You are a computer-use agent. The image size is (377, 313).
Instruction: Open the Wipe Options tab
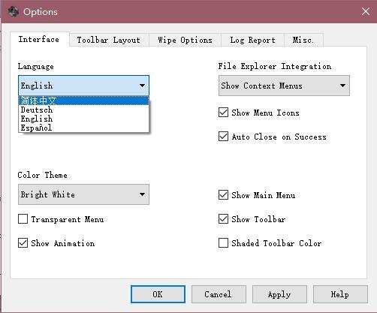[x=185, y=40]
